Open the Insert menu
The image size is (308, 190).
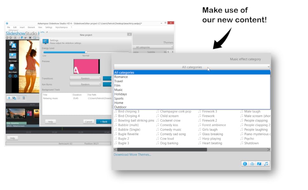[22, 28]
